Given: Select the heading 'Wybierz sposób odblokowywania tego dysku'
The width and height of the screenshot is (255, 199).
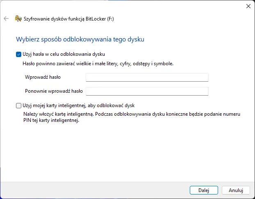Looking at the screenshot, I should pyautogui.click(x=80, y=39).
